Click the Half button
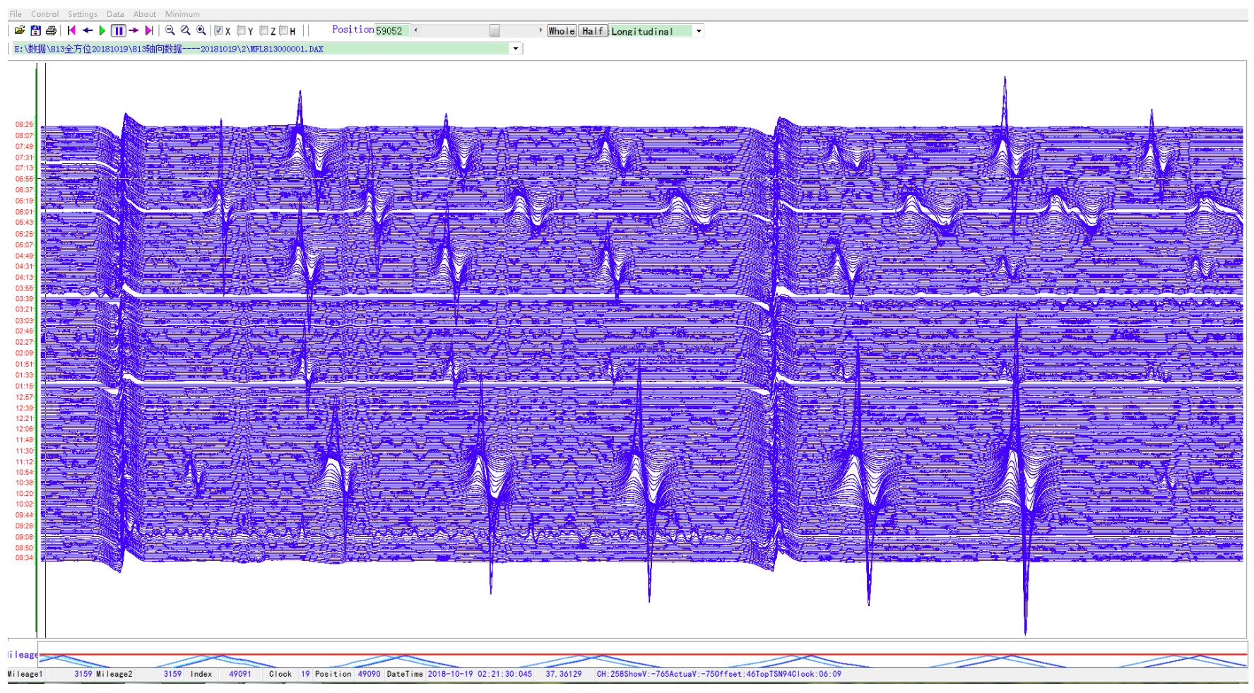This screenshot has height=693, width=1254. [593, 31]
